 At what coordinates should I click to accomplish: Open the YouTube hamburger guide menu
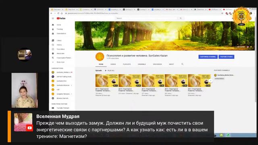point(53,19)
